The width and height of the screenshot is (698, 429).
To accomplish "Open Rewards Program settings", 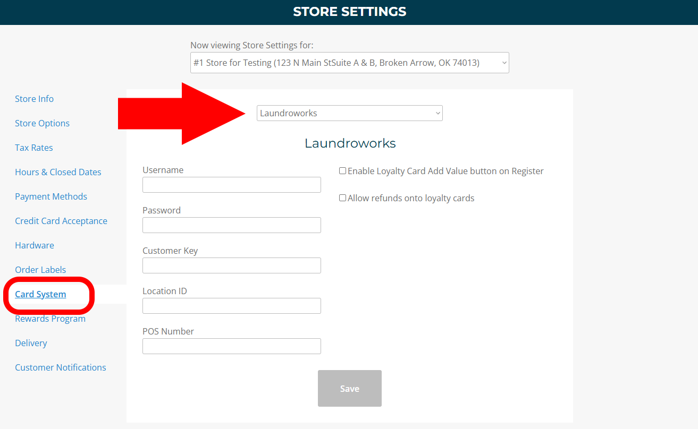I will tap(50, 319).
